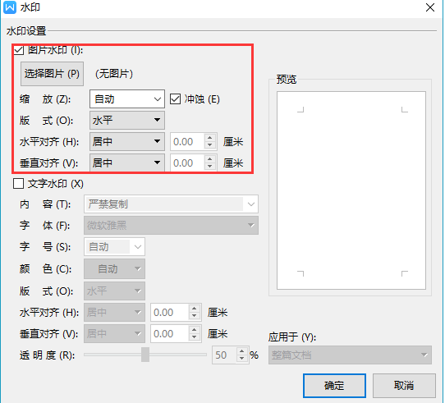The image size is (445, 403).
Task: Decrease transparency percentage with down arrow
Action: coord(242,359)
